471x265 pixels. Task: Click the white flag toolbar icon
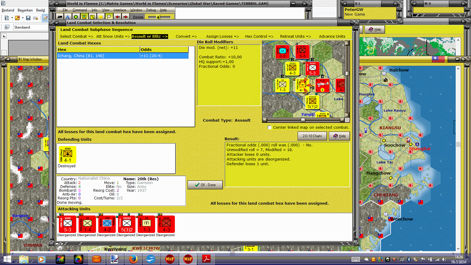109,17
